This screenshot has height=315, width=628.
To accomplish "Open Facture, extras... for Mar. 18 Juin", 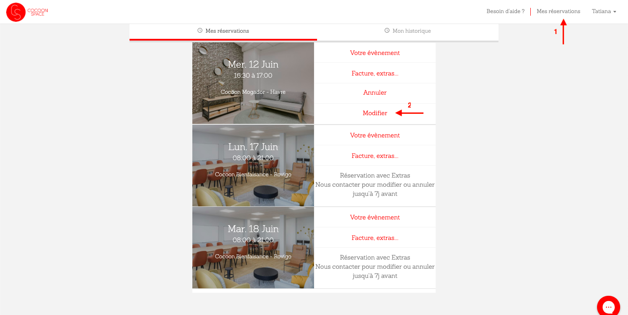I will pos(375,238).
